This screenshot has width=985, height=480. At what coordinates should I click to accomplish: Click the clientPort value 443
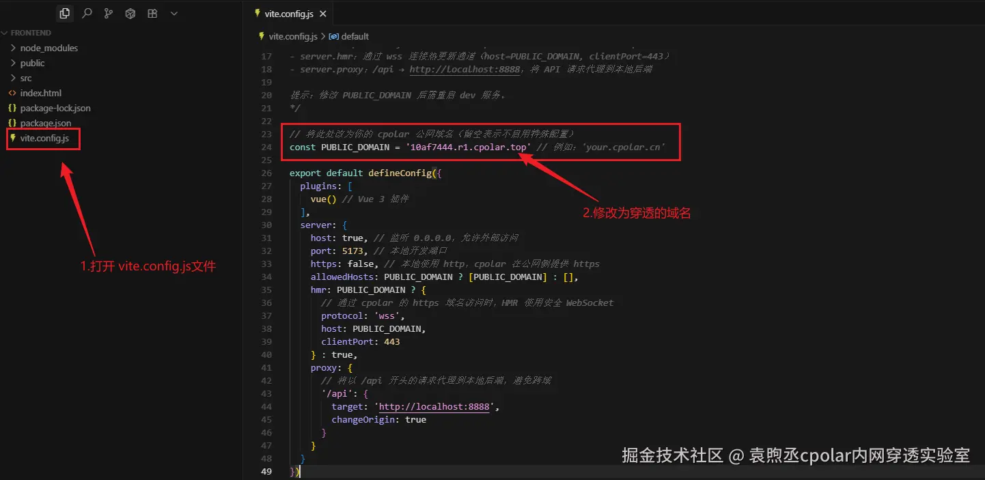(x=392, y=341)
